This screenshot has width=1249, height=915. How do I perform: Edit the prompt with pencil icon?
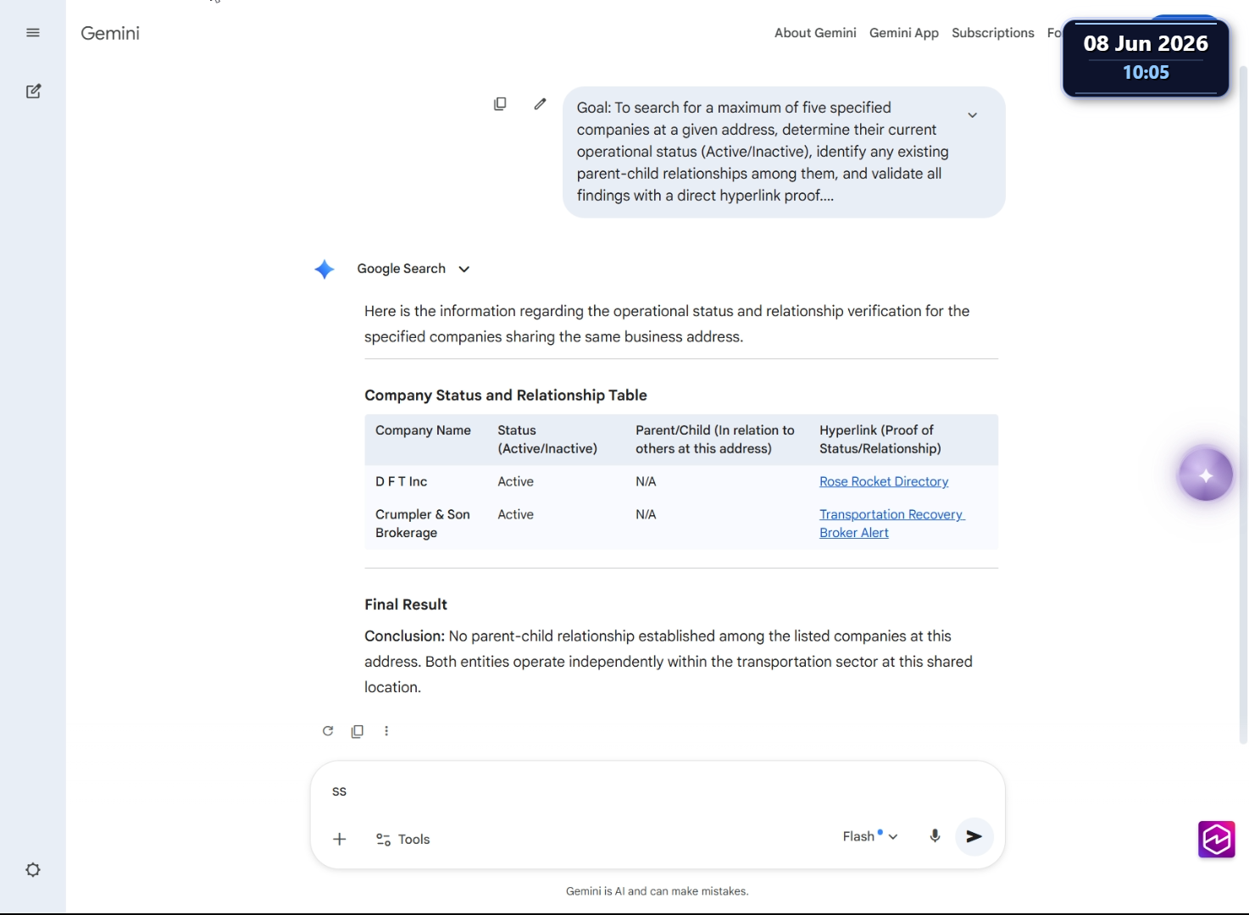(540, 103)
